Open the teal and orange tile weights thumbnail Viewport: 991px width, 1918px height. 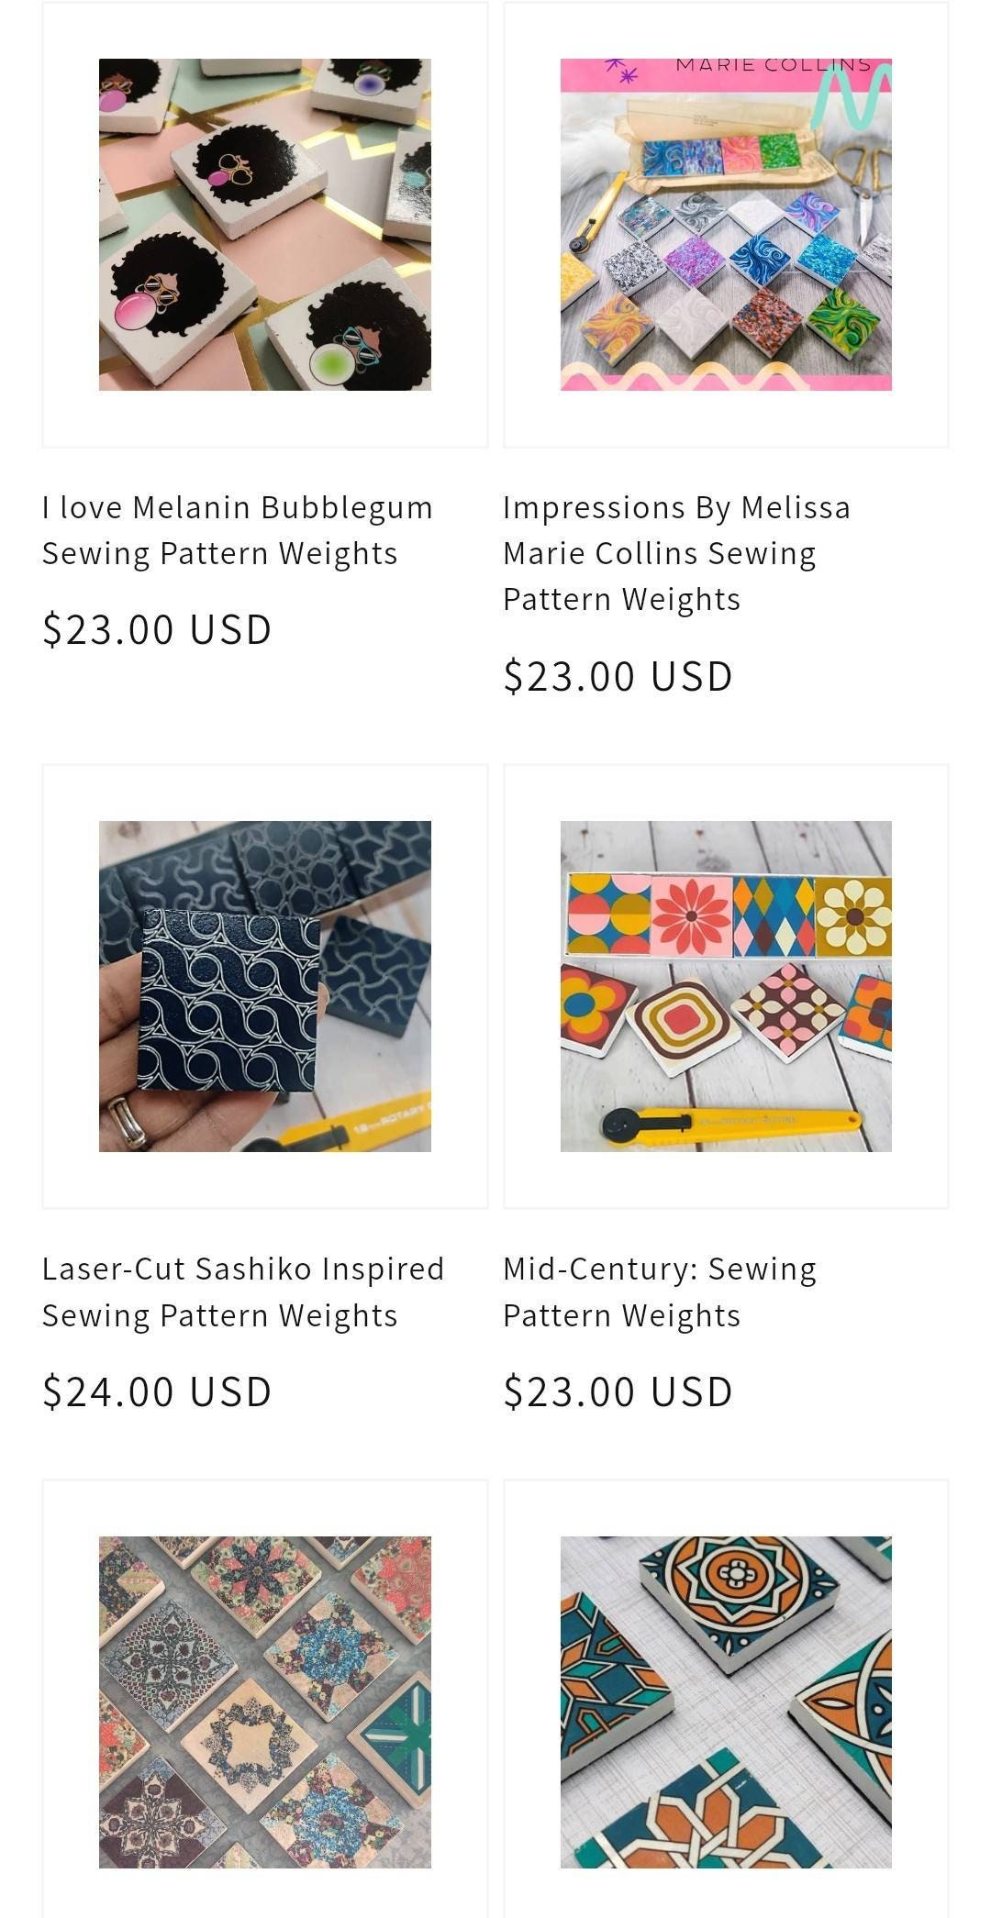point(726,1702)
